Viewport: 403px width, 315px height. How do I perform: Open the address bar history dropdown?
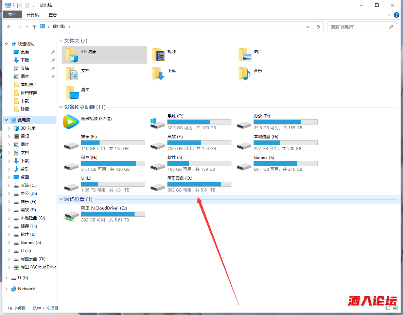pyautogui.click(x=308, y=27)
